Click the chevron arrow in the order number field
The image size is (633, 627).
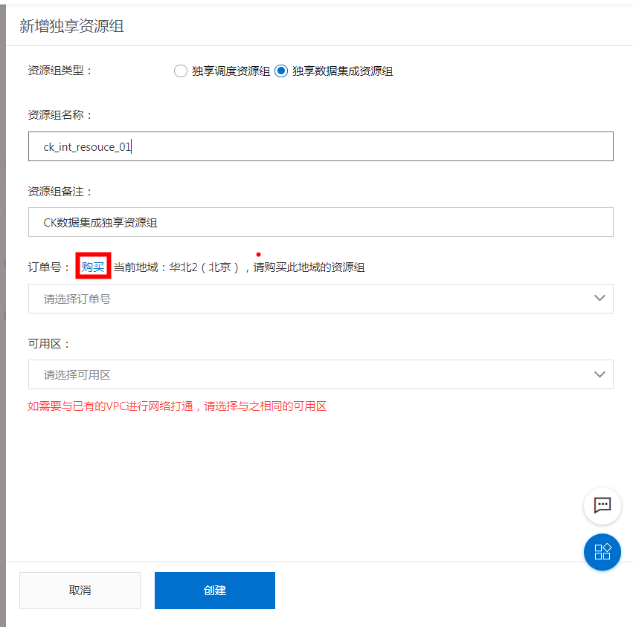coord(600,299)
